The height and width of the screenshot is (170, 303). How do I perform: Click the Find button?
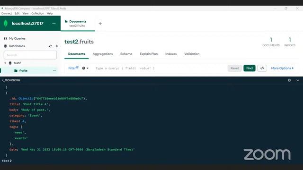pyautogui.click(x=250, y=68)
